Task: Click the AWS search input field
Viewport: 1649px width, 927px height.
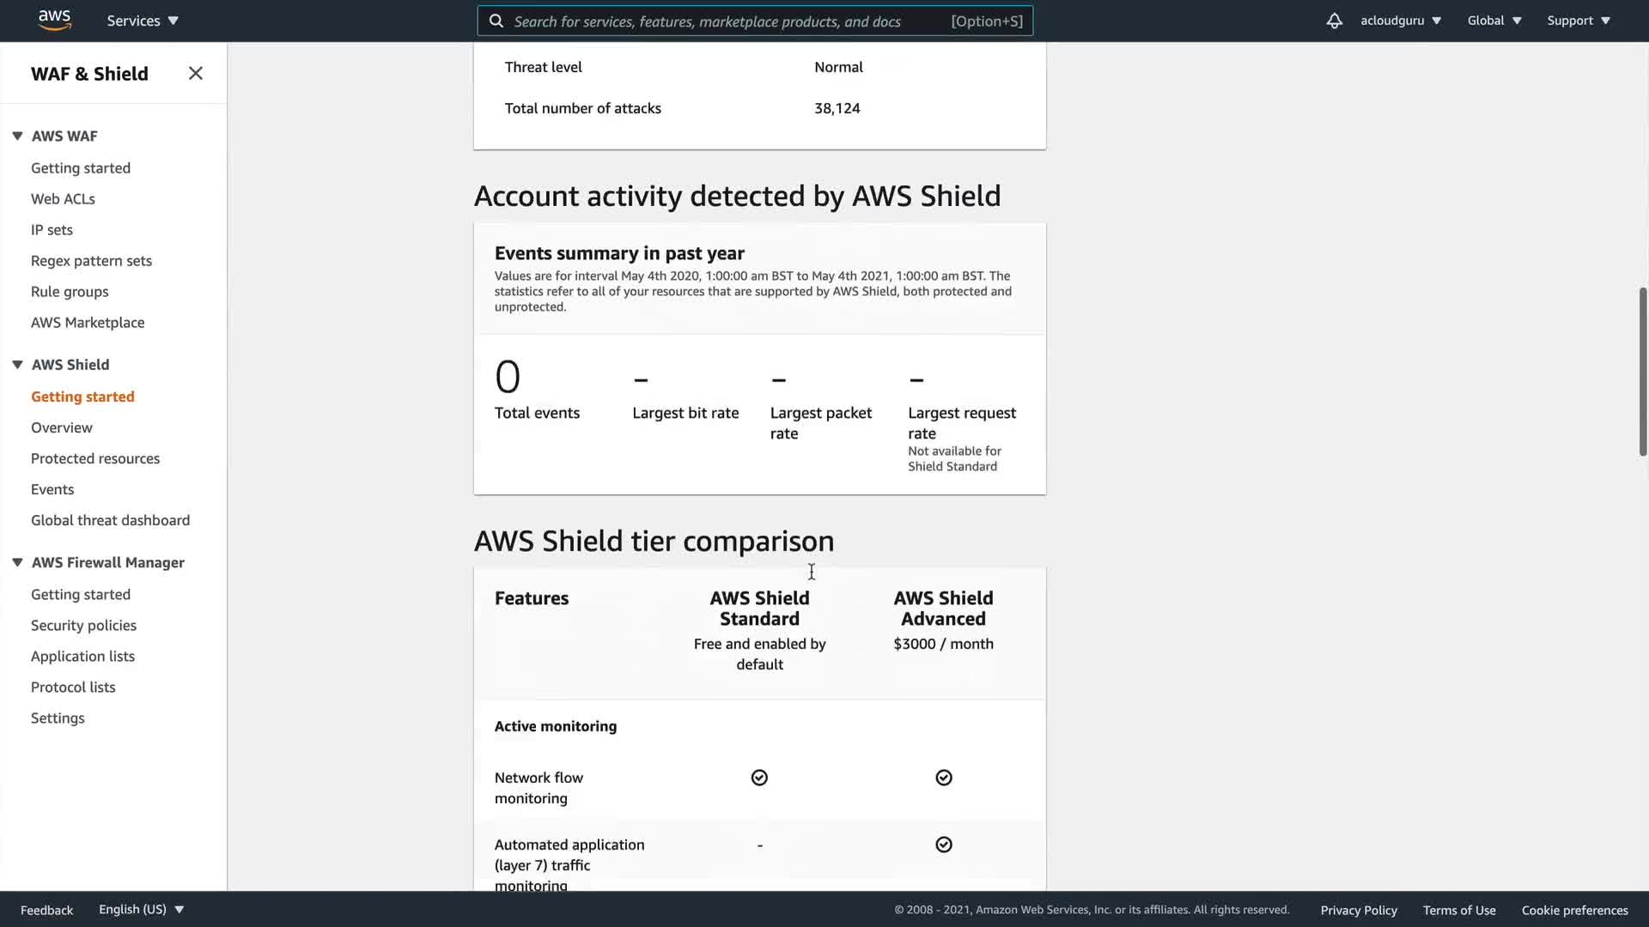Action: 730,21
